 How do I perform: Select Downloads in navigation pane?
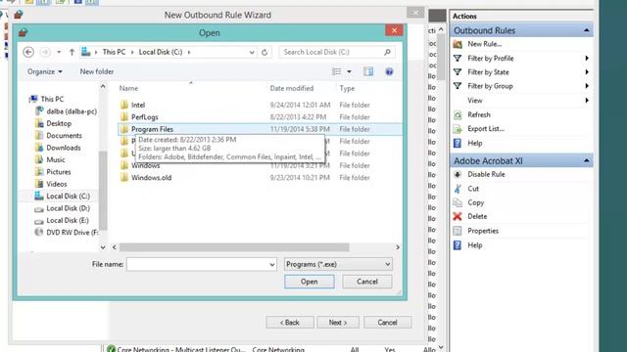point(64,148)
